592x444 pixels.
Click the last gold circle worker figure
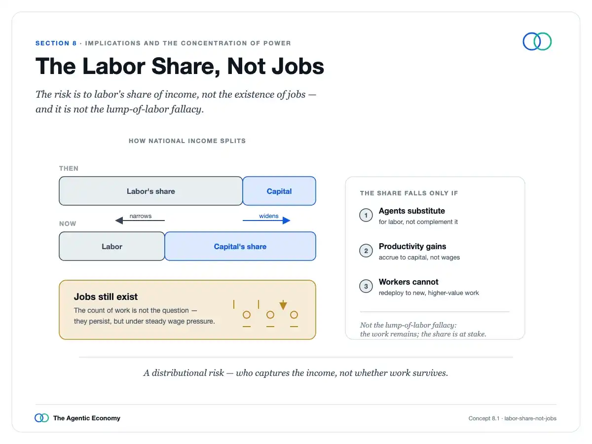[294, 315]
